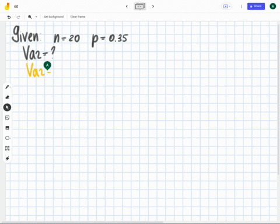Viewport: 280px width, 224px height.
Task: Undo the last action
Action: (9, 17)
